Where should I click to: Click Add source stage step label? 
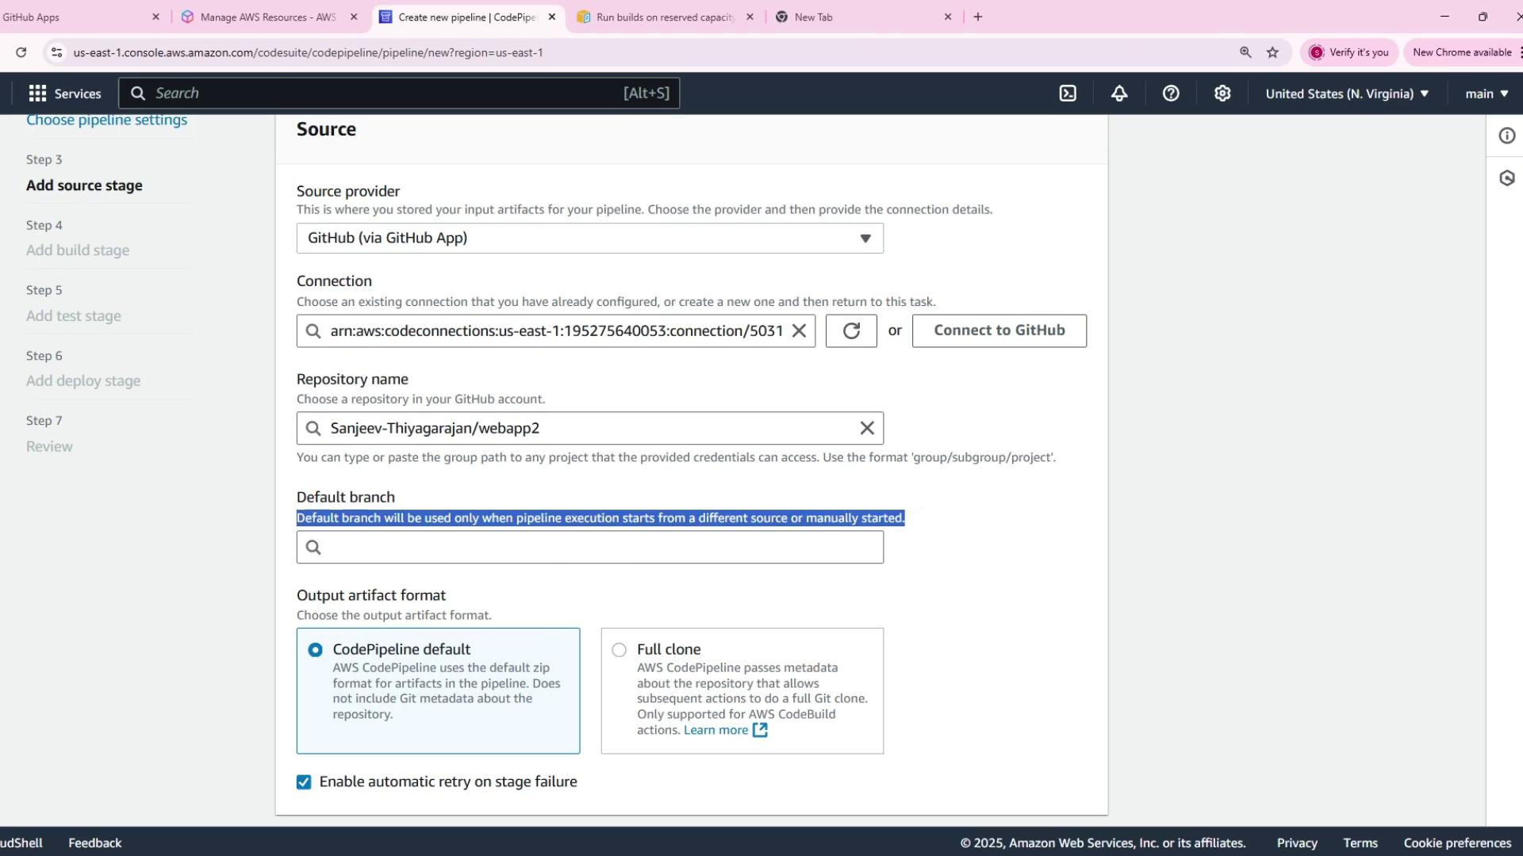pyautogui.click(x=84, y=185)
